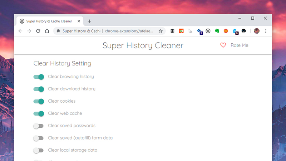Close the Super History & Cache Cleaner tab
Image resolution: width=286 pixels, height=161 pixels.
(x=79, y=21)
